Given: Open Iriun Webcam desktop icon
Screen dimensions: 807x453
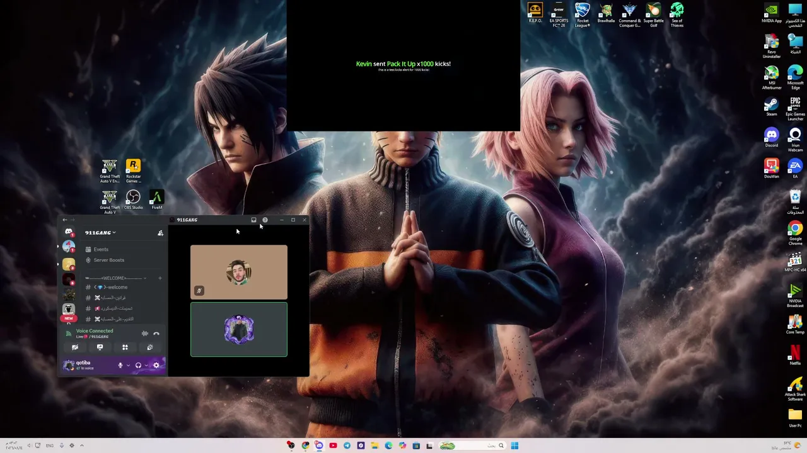Looking at the screenshot, I should click(x=795, y=140).
